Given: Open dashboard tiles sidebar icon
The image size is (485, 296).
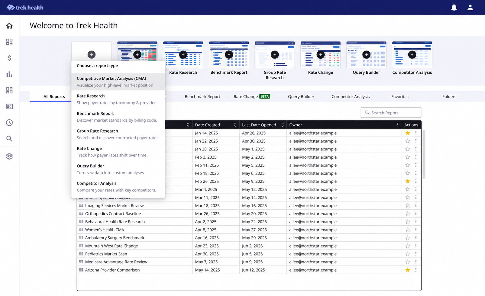Looking at the screenshot, I should 9,90.
